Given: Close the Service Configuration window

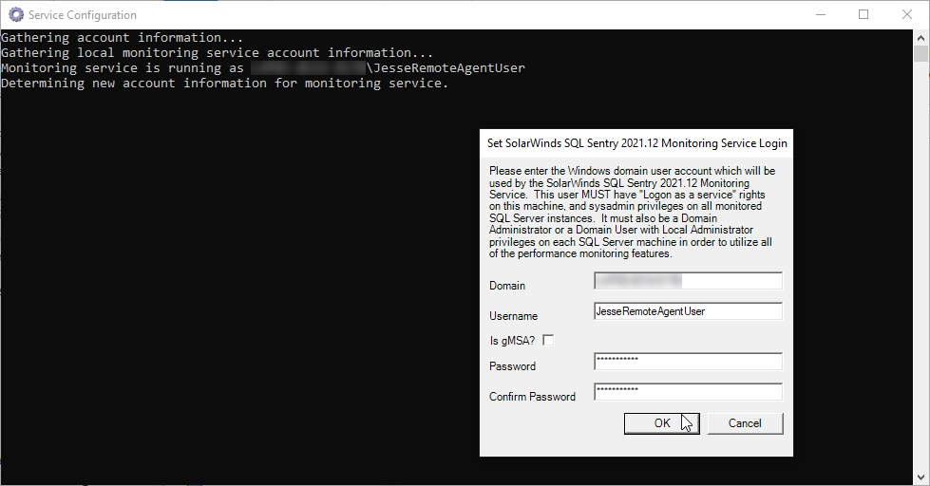Looking at the screenshot, I should pyautogui.click(x=907, y=15).
